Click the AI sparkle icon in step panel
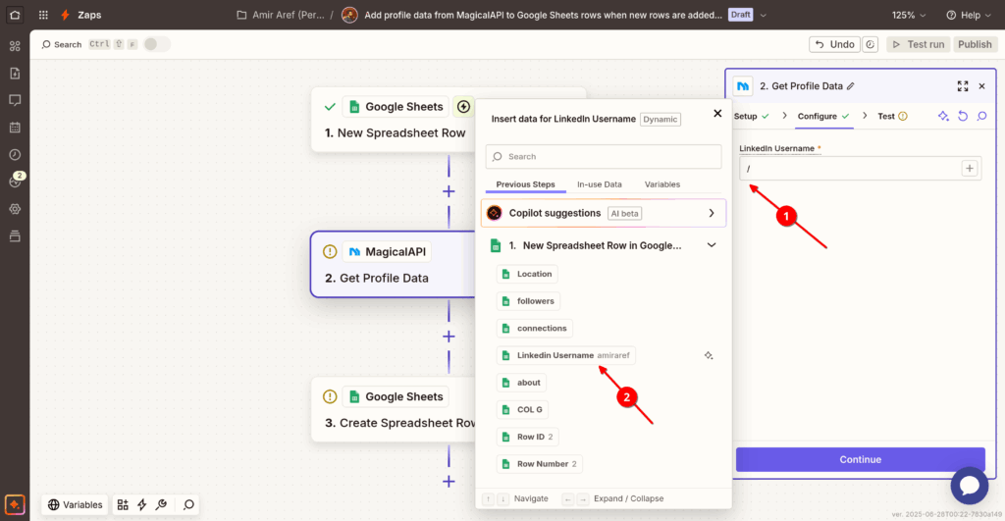Image resolution: width=1005 pixels, height=521 pixels. click(x=943, y=116)
